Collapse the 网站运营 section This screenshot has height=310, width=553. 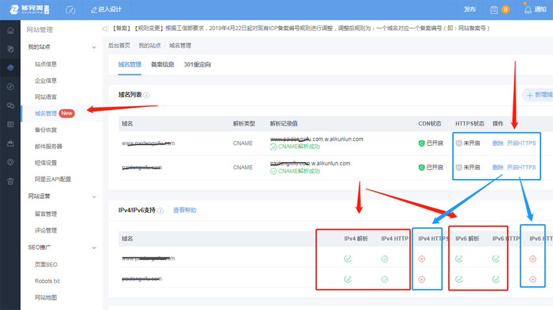[x=94, y=197]
